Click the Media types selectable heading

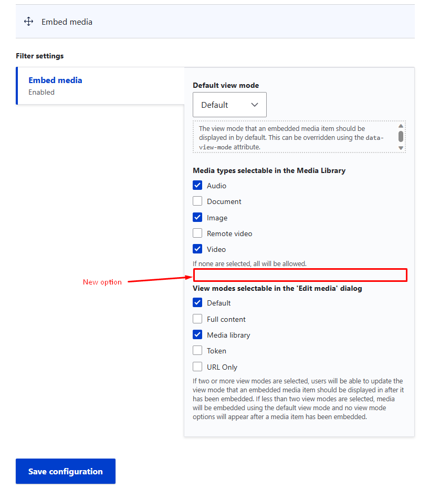[x=269, y=170]
